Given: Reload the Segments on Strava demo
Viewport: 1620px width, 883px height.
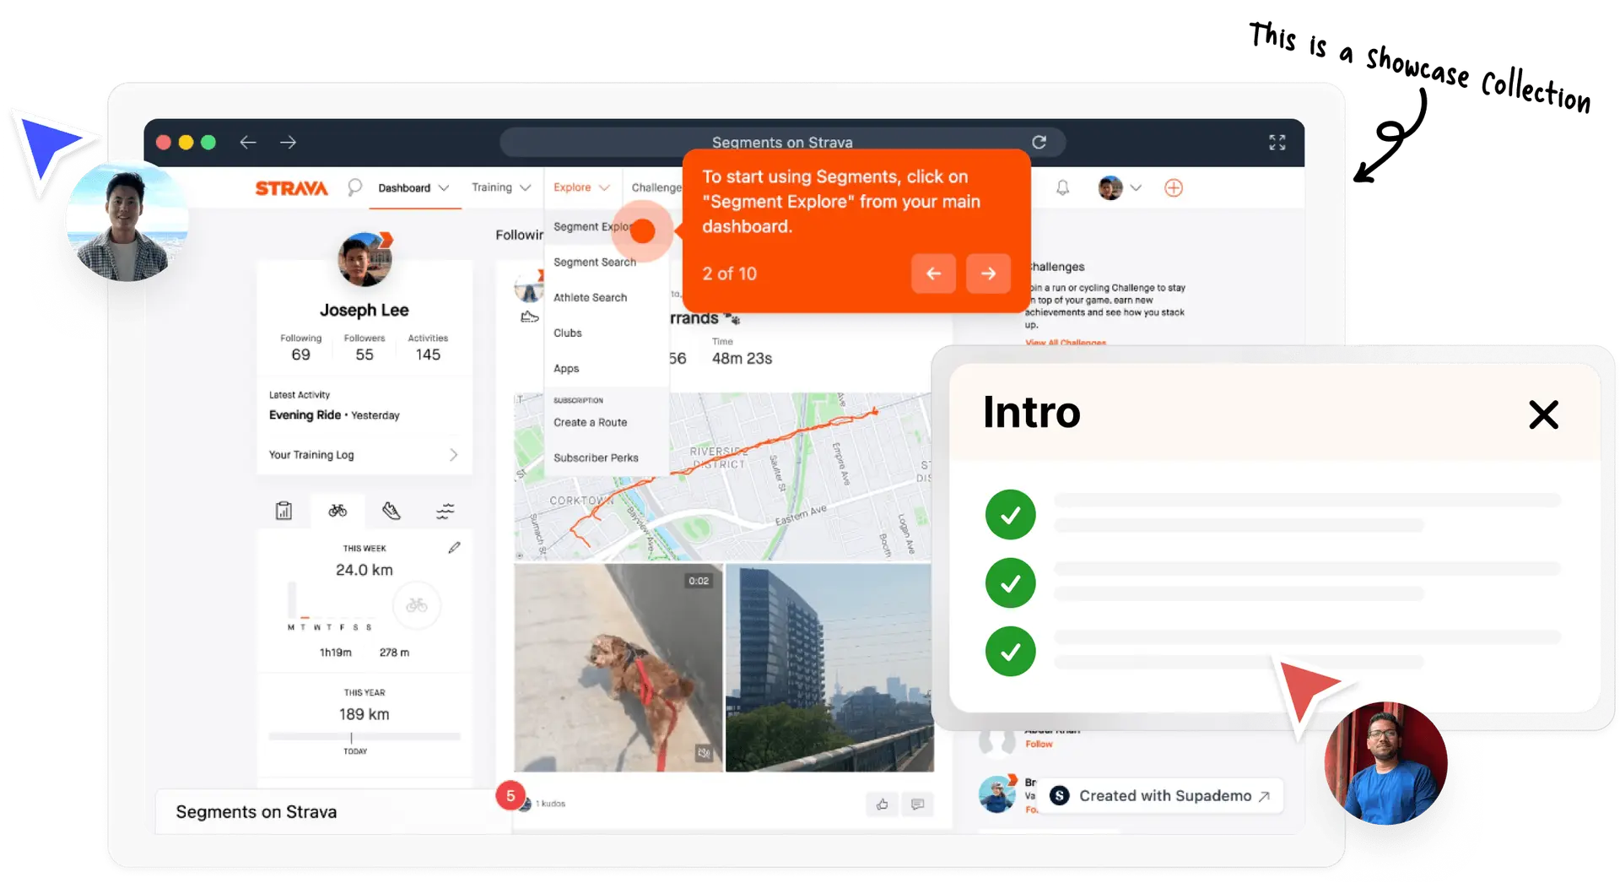Looking at the screenshot, I should 1039,142.
